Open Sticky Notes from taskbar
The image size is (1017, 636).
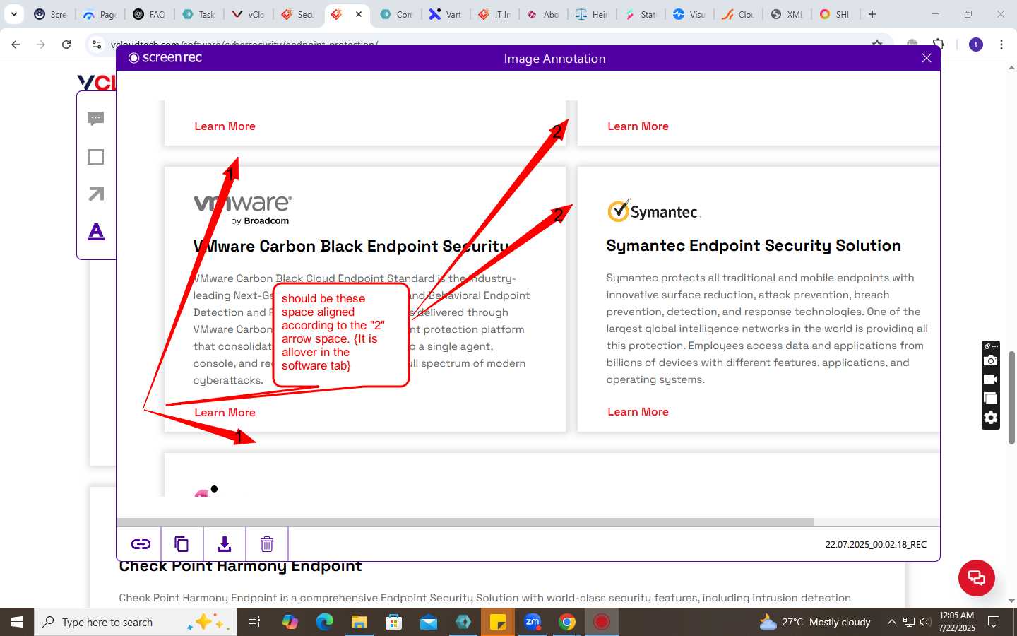click(x=498, y=622)
